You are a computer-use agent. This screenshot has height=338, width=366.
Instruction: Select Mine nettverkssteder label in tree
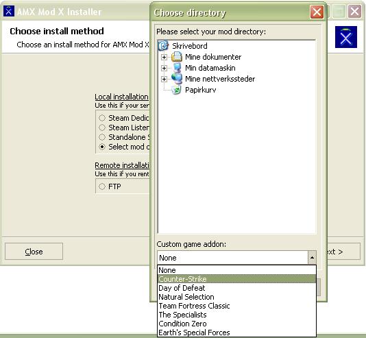point(220,79)
